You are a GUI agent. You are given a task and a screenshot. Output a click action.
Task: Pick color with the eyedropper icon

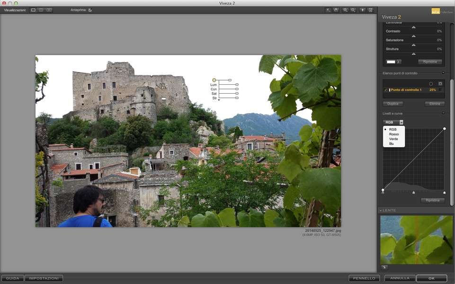(x=399, y=62)
